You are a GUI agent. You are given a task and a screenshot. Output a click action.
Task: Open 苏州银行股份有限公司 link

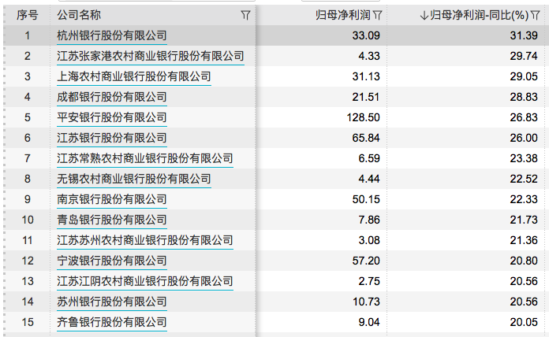pos(112,302)
